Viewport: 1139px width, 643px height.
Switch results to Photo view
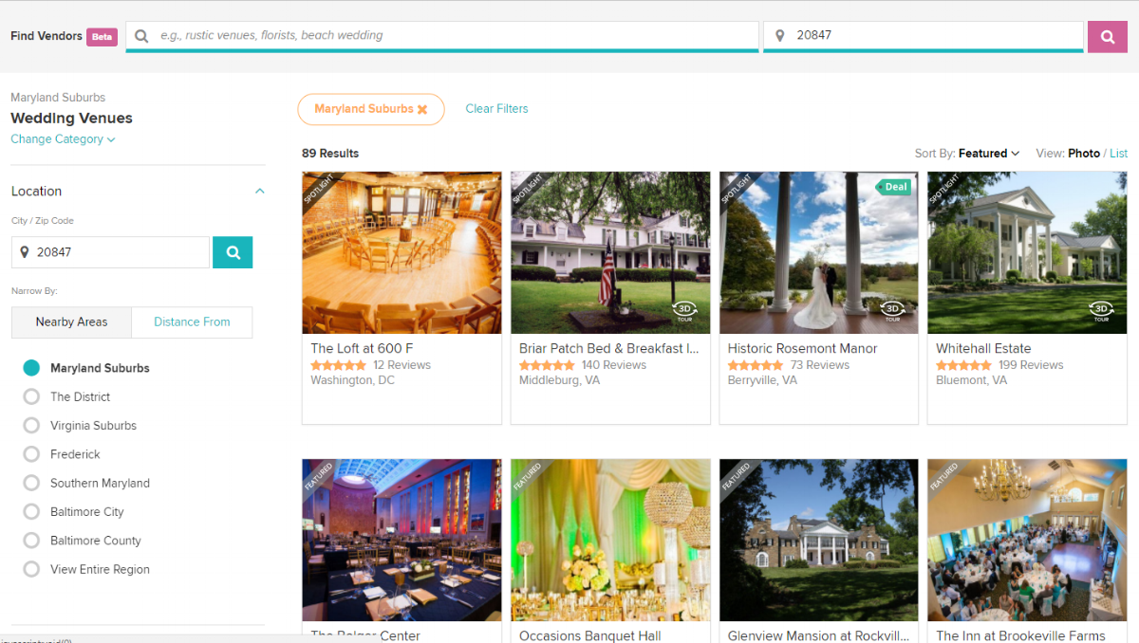[x=1084, y=154]
